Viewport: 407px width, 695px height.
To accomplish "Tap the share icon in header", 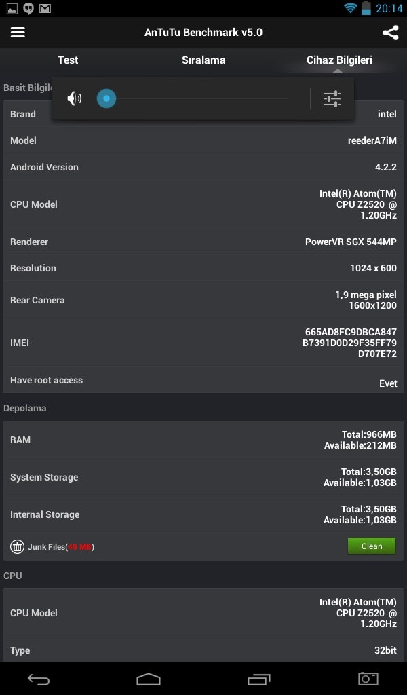I will pyautogui.click(x=390, y=33).
